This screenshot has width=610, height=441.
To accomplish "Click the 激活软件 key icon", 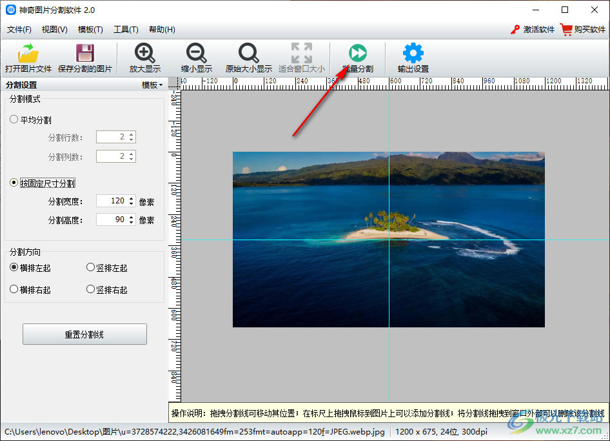I will point(515,30).
